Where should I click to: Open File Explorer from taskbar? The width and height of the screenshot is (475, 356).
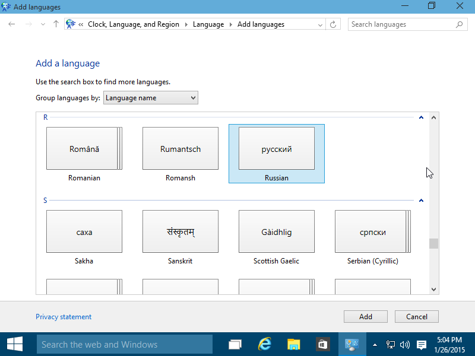point(293,344)
